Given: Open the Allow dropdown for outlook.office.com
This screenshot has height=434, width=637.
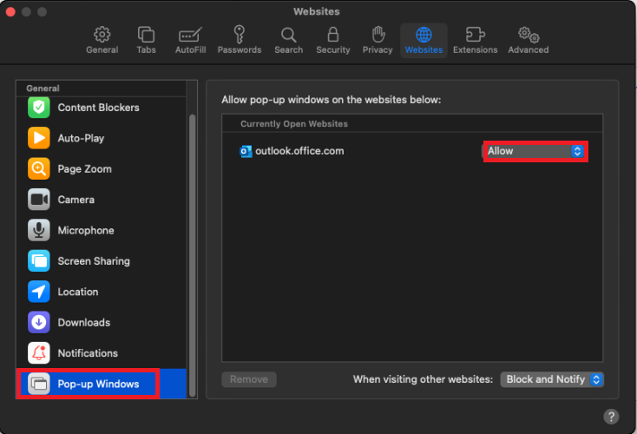Looking at the screenshot, I should [x=535, y=151].
